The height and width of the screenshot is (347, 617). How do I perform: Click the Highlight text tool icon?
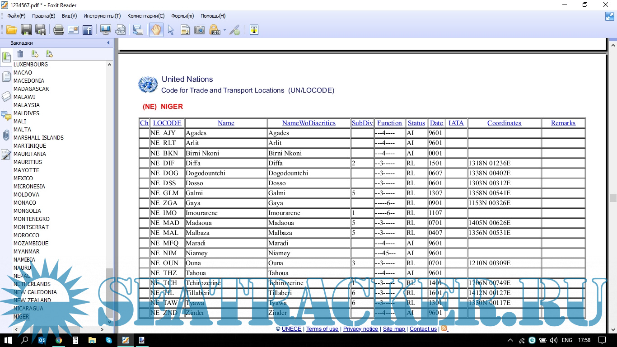(x=254, y=30)
